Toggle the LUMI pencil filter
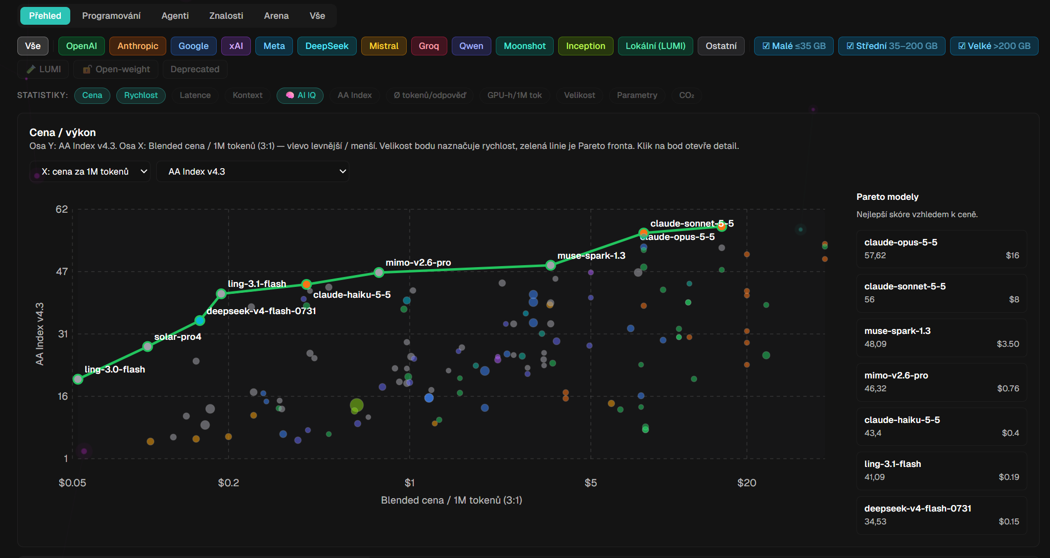 click(x=44, y=69)
